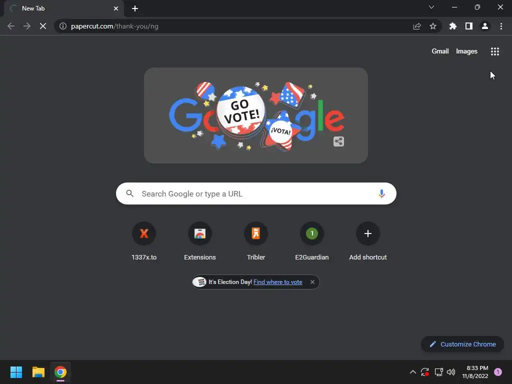Click the browser forward arrow

pos(27,26)
